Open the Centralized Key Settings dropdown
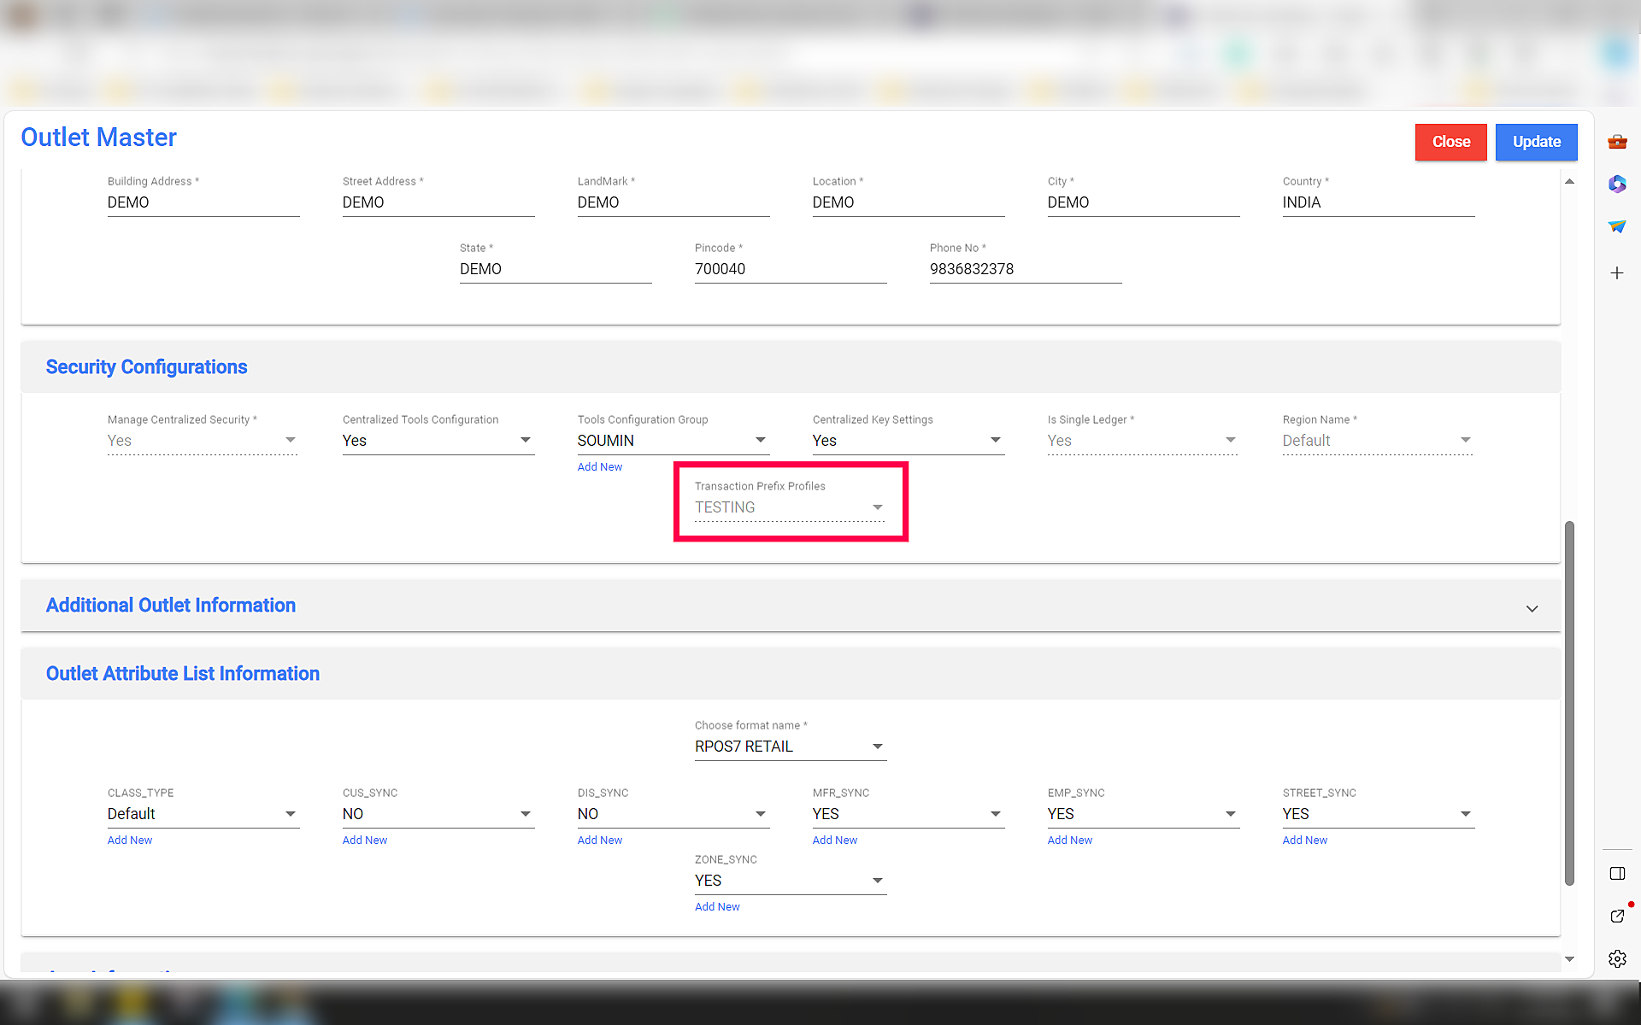1641x1025 pixels. coord(994,441)
